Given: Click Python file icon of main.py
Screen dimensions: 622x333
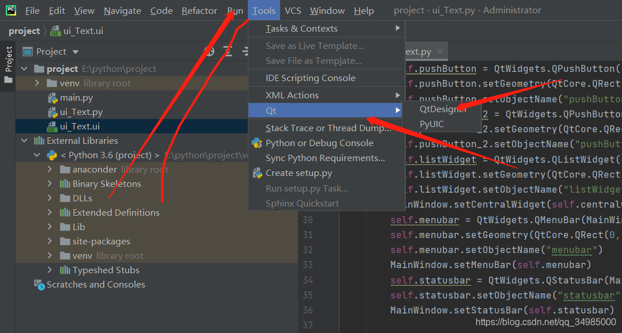Looking at the screenshot, I should click(52, 98).
